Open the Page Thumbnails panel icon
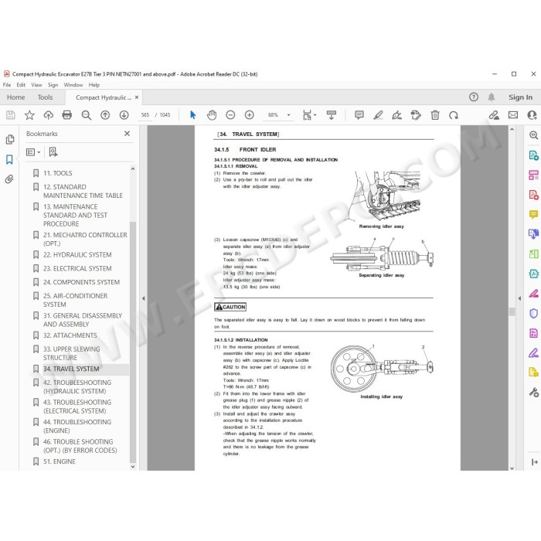Screen dimensions: 541x541 [x=9, y=139]
